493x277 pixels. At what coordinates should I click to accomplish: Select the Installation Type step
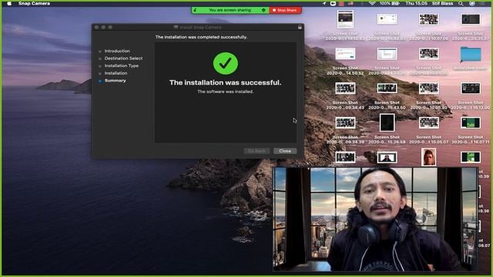[122, 65]
